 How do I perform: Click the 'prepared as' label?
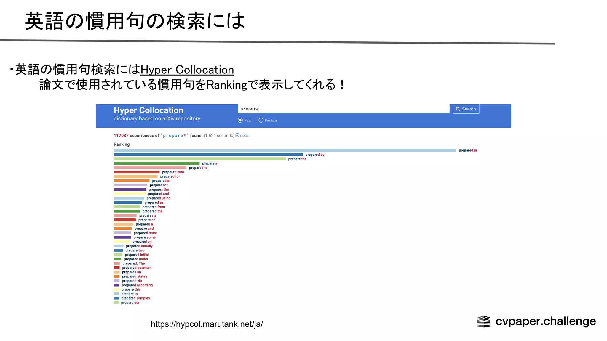click(x=154, y=203)
